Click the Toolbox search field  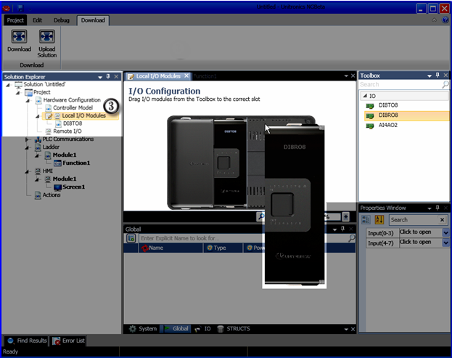(399, 85)
